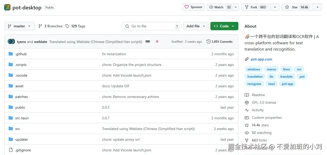Viewport: 327px width, 155px height.
Task: Click the tauri topic tag
Action: click(x=272, y=84)
